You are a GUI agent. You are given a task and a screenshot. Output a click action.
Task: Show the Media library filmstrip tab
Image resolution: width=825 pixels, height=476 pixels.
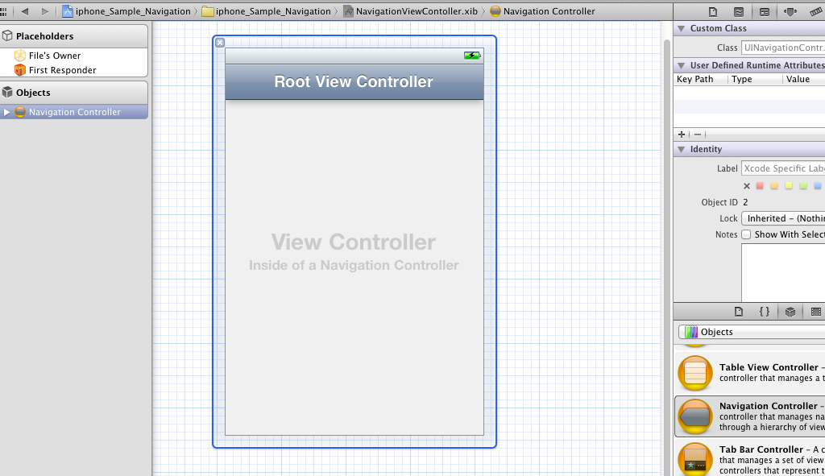(816, 312)
